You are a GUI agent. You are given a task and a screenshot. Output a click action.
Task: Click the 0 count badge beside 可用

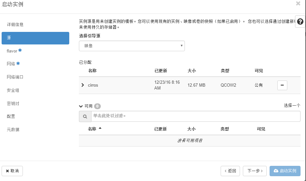click(x=97, y=106)
